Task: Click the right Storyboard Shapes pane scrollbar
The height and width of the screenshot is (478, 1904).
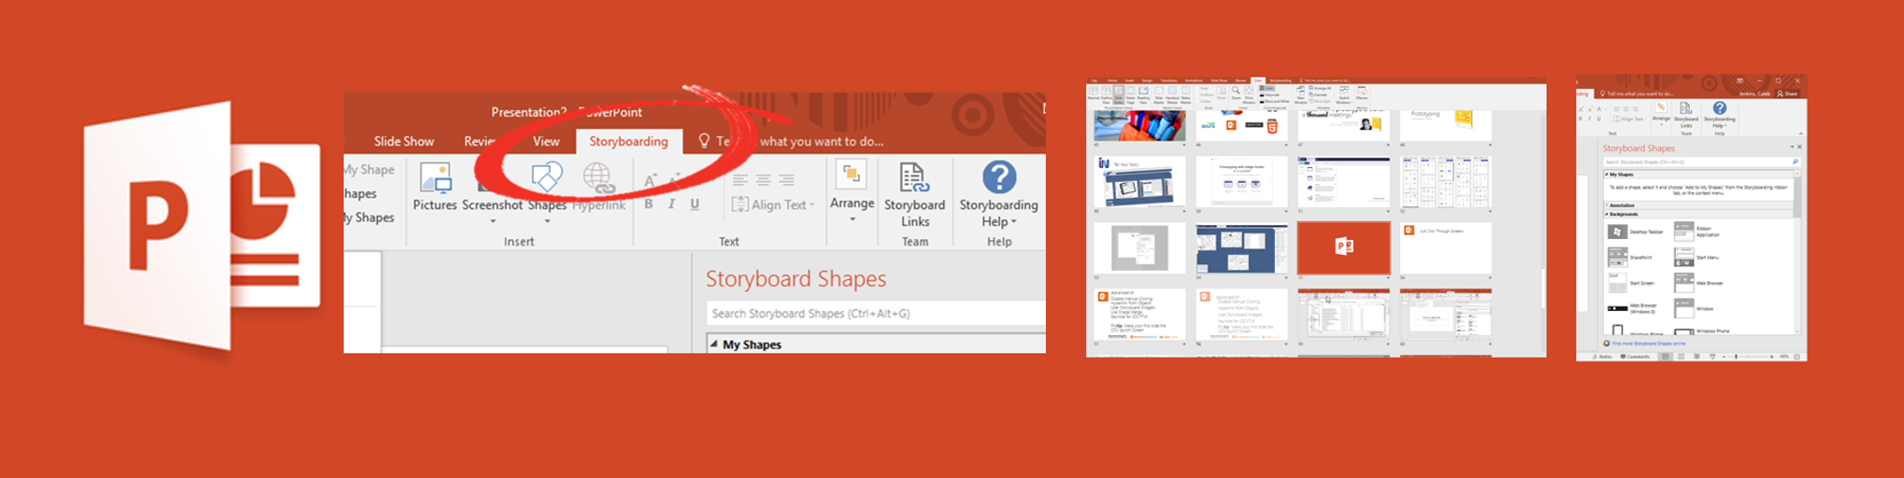Action: coord(1797,250)
